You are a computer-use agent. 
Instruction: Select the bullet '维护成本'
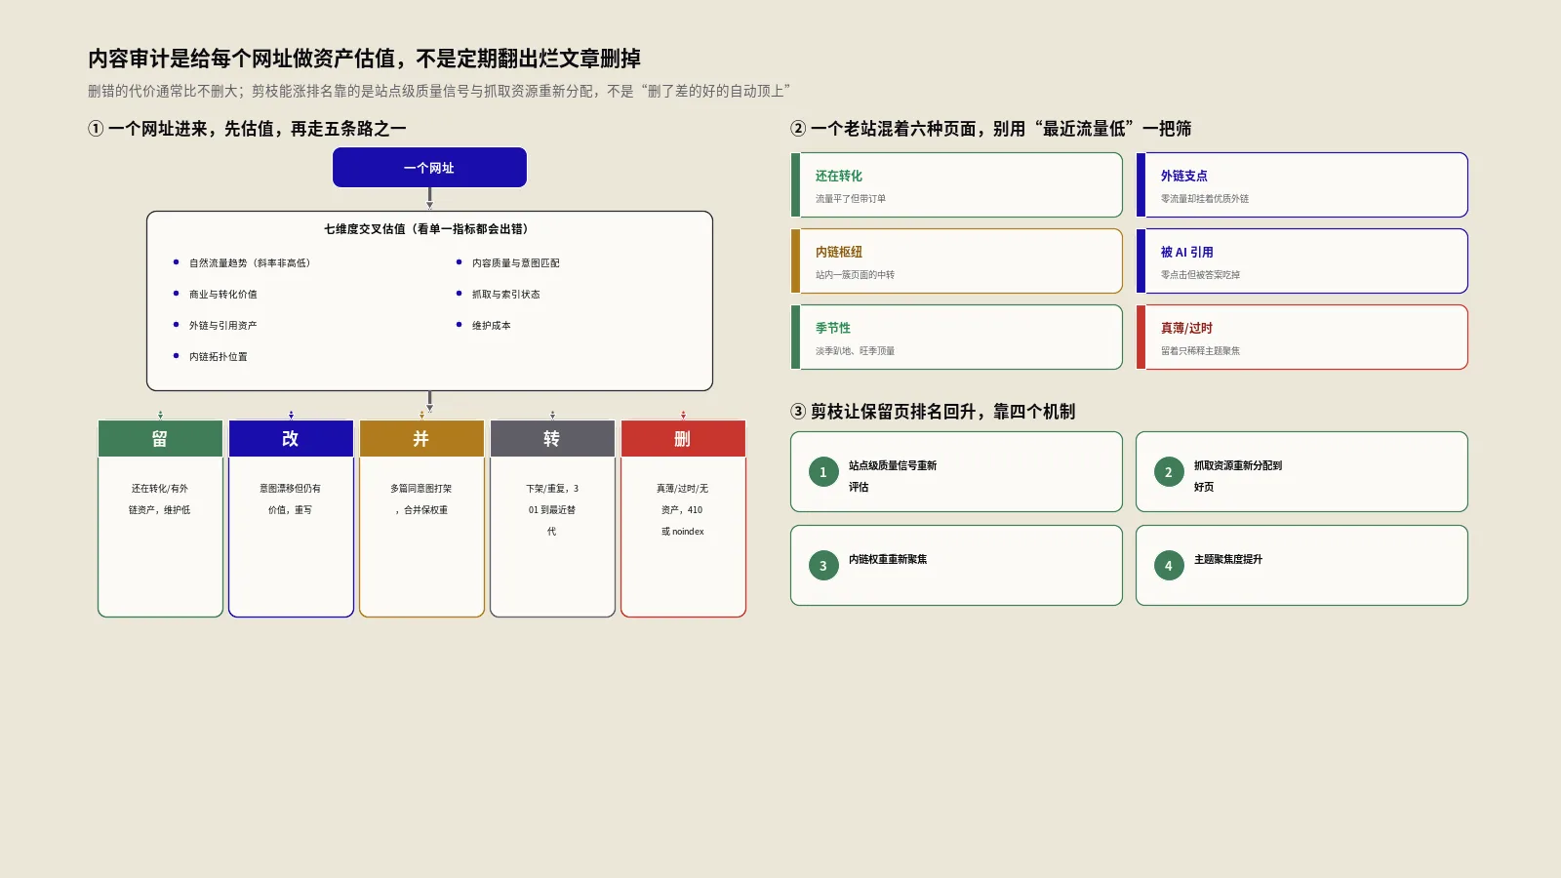492,326
